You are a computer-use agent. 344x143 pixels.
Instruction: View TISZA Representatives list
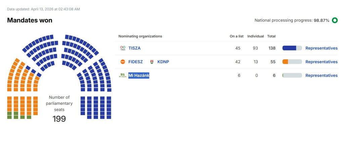tap(321, 48)
